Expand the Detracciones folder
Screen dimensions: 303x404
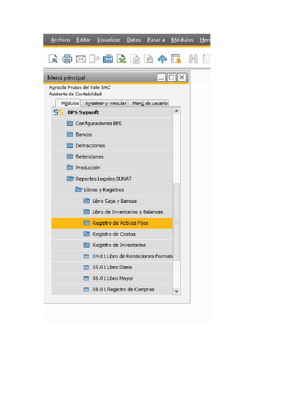pyautogui.click(x=112, y=146)
